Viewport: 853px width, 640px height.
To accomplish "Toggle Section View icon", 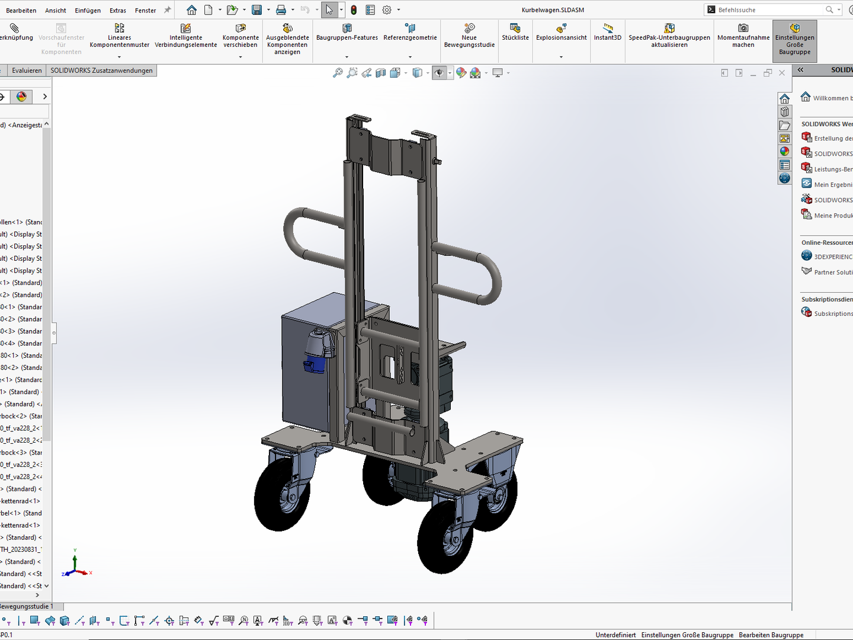I will [x=381, y=73].
